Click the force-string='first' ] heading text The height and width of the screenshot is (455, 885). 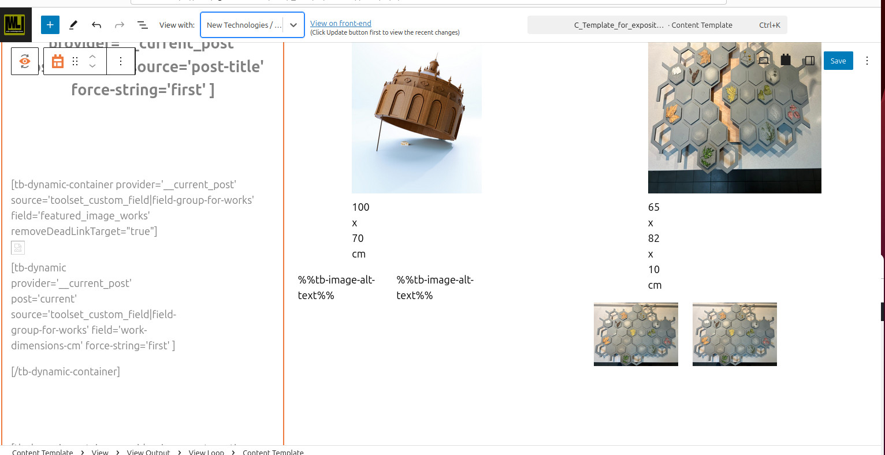pos(143,89)
